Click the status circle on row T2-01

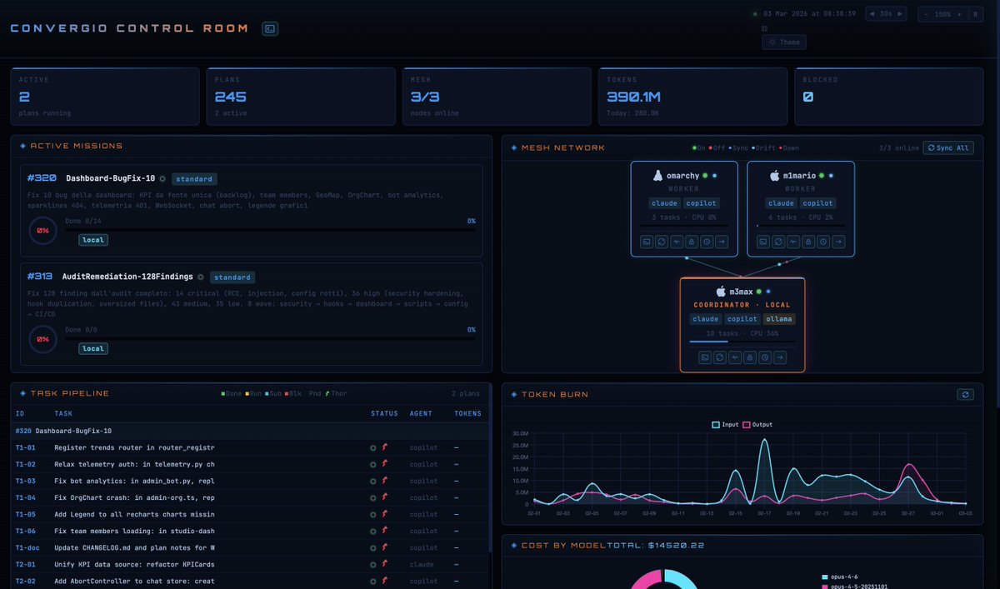point(373,565)
